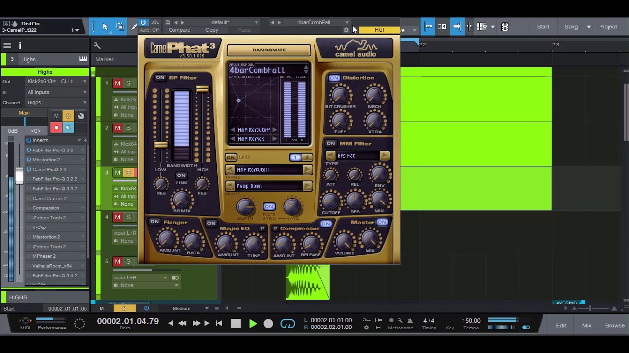
Task: Click the Play button in the transport
Action: (253, 324)
